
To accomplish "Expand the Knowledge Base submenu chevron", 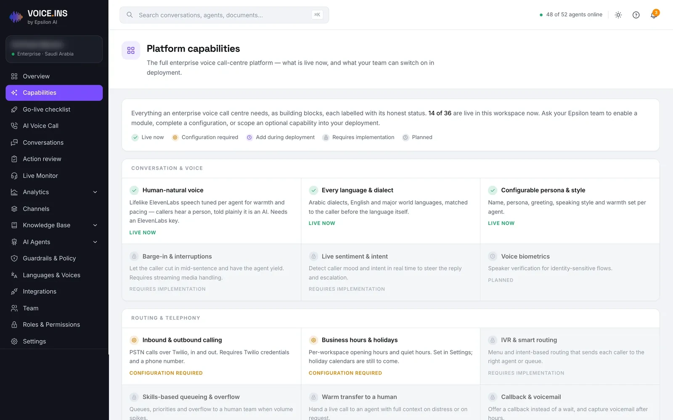I will (x=95, y=226).
